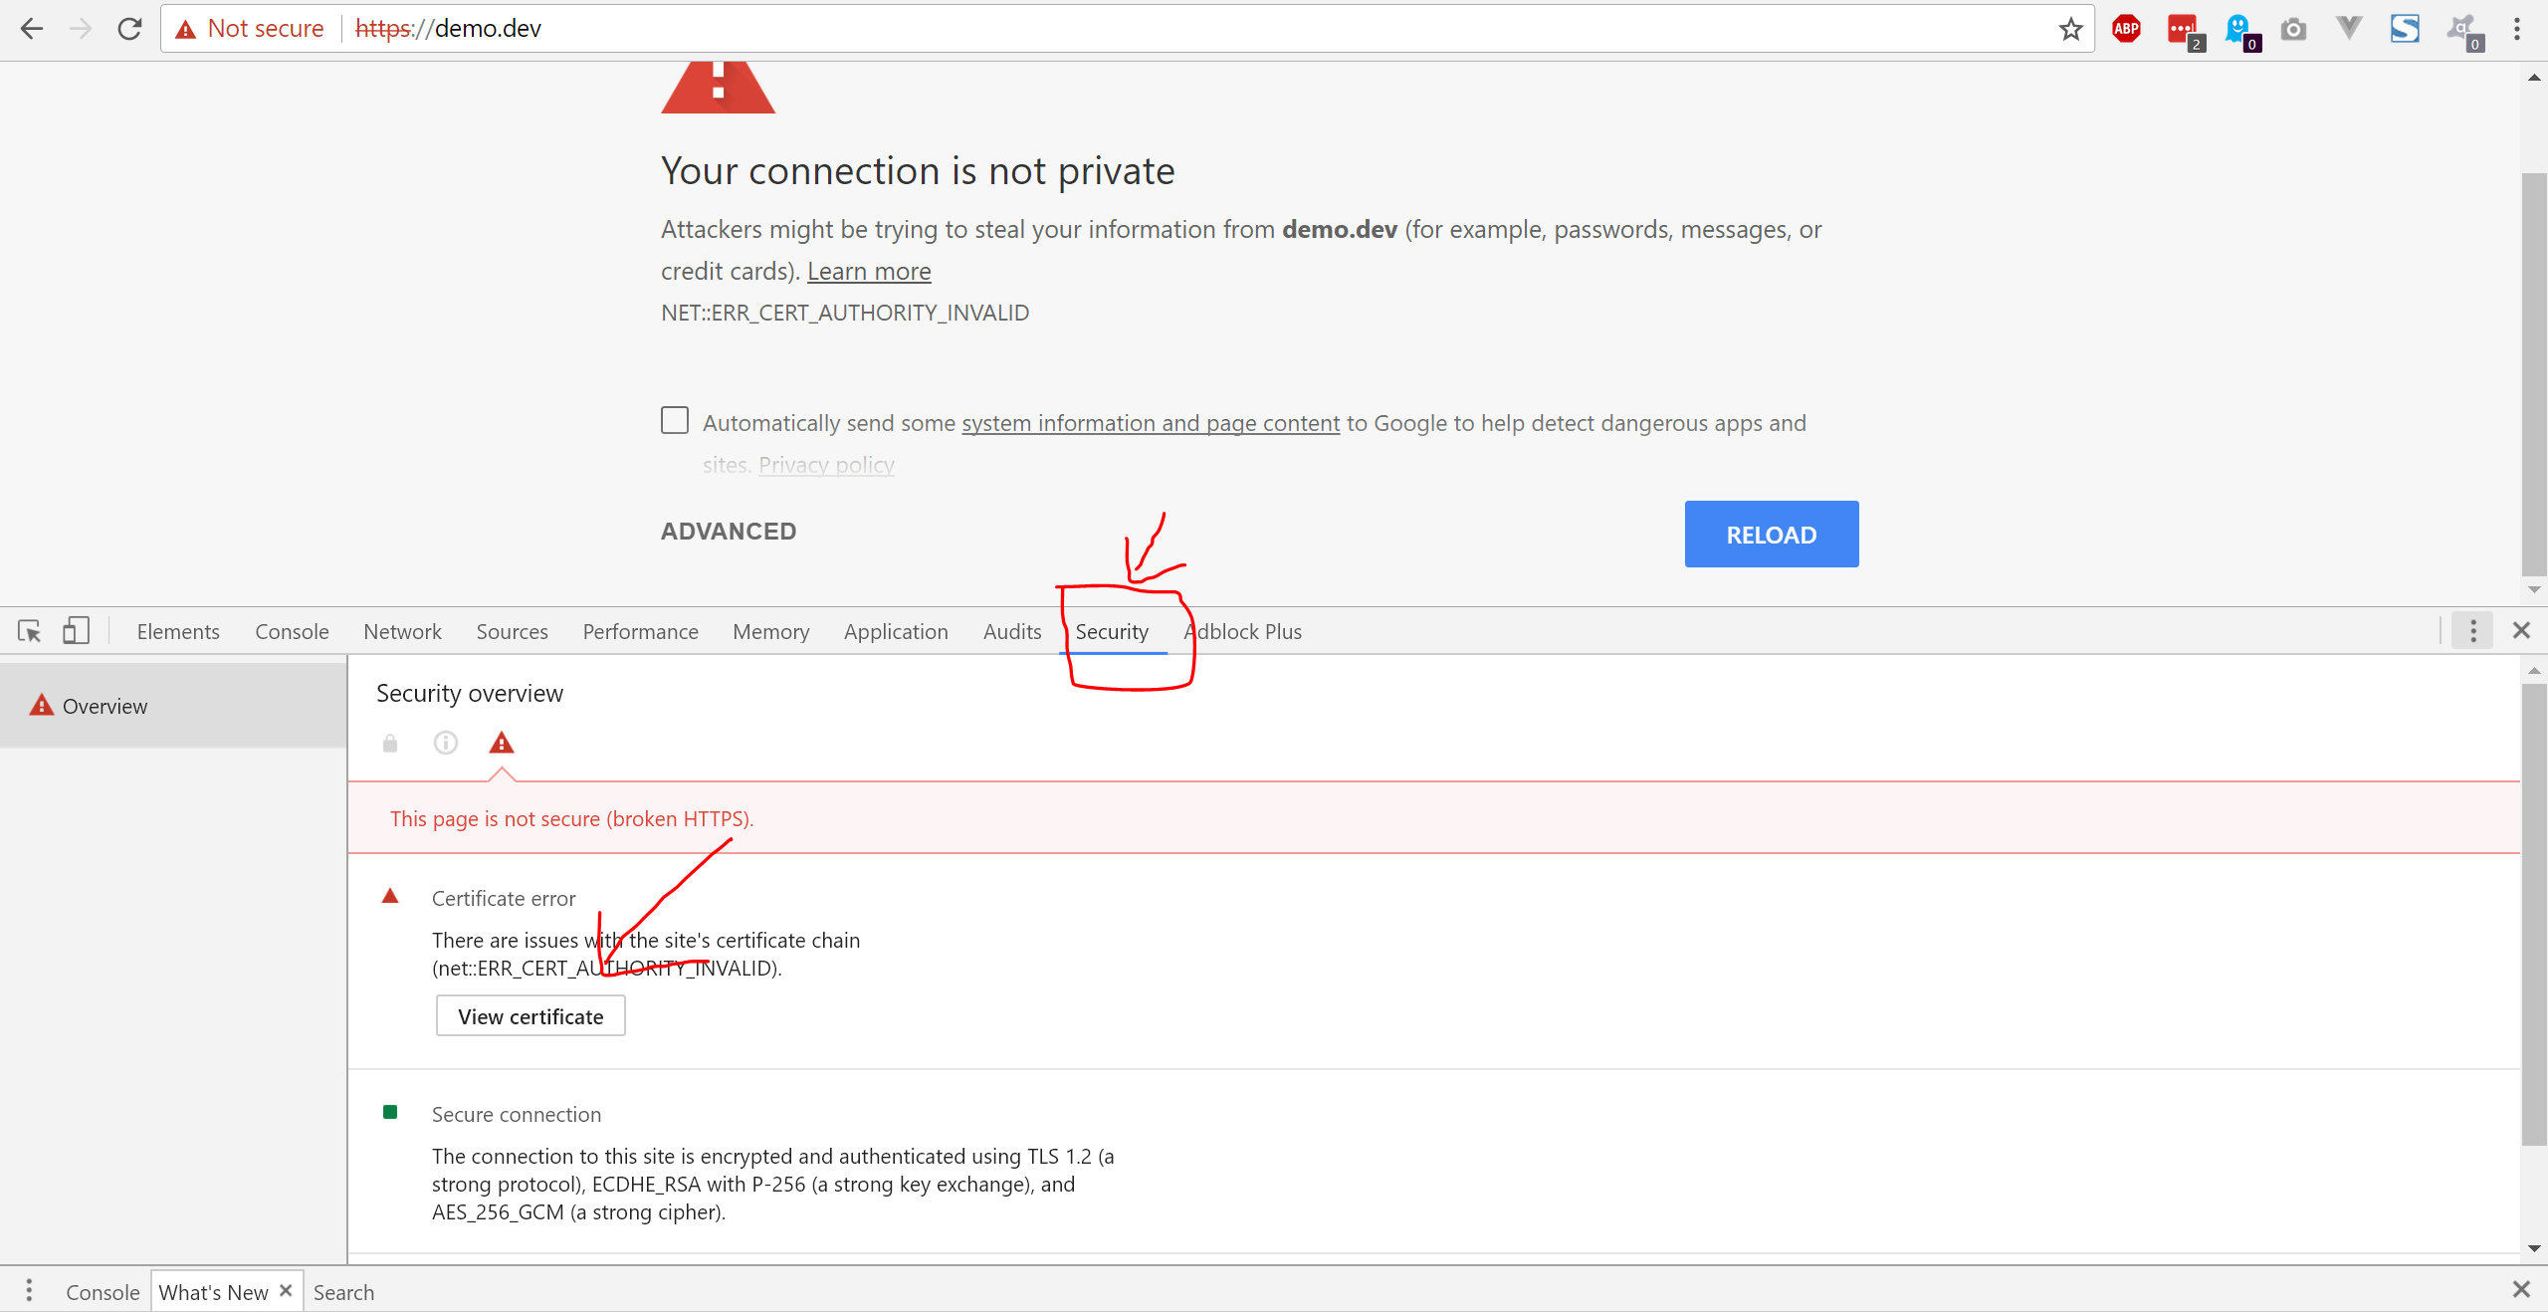Open DevTools customize three-dot menu

(2473, 631)
